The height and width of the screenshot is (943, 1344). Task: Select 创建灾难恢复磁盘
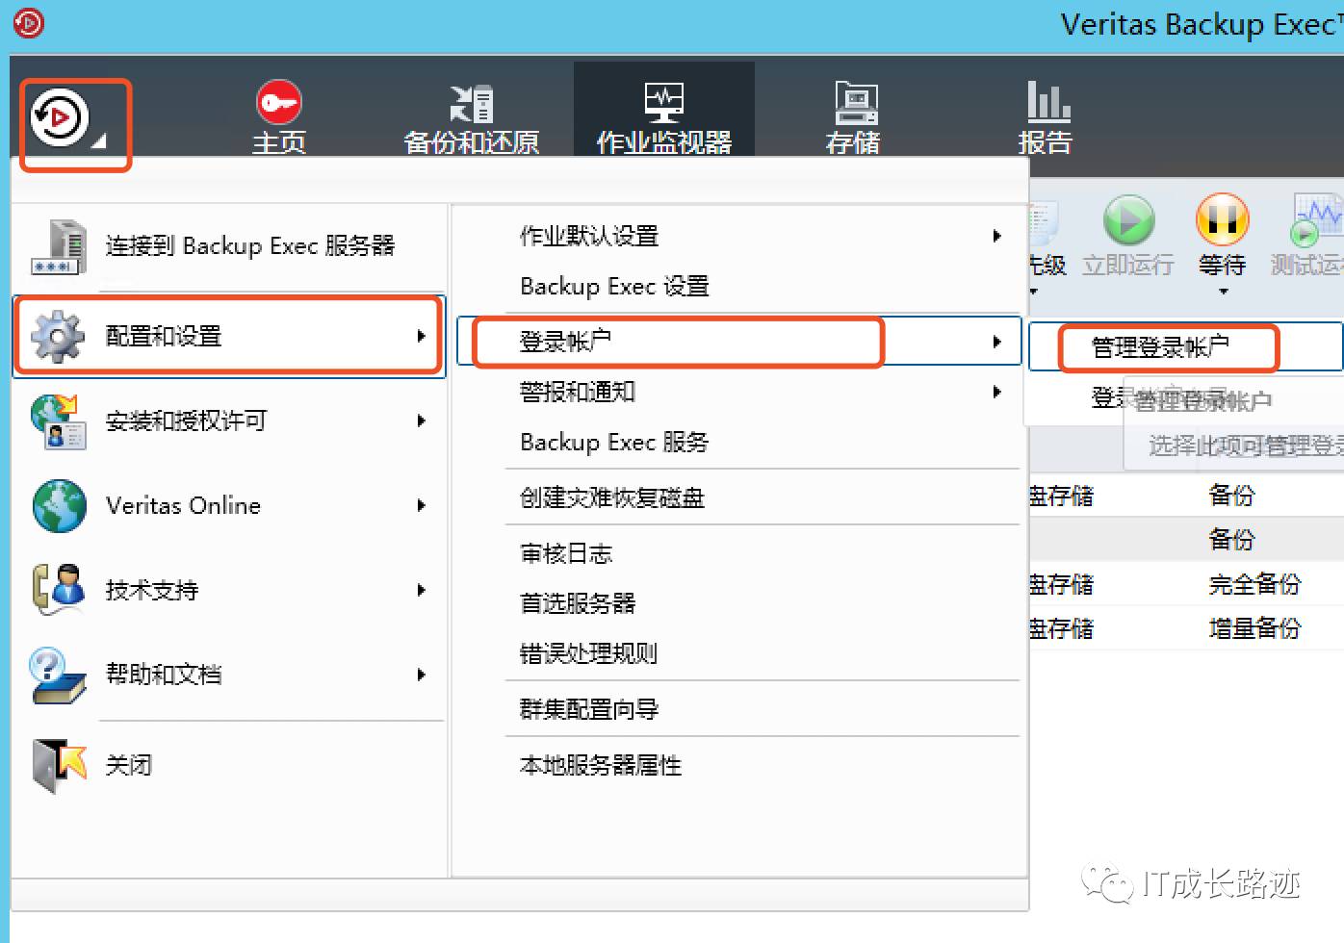click(x=738, y=497)
